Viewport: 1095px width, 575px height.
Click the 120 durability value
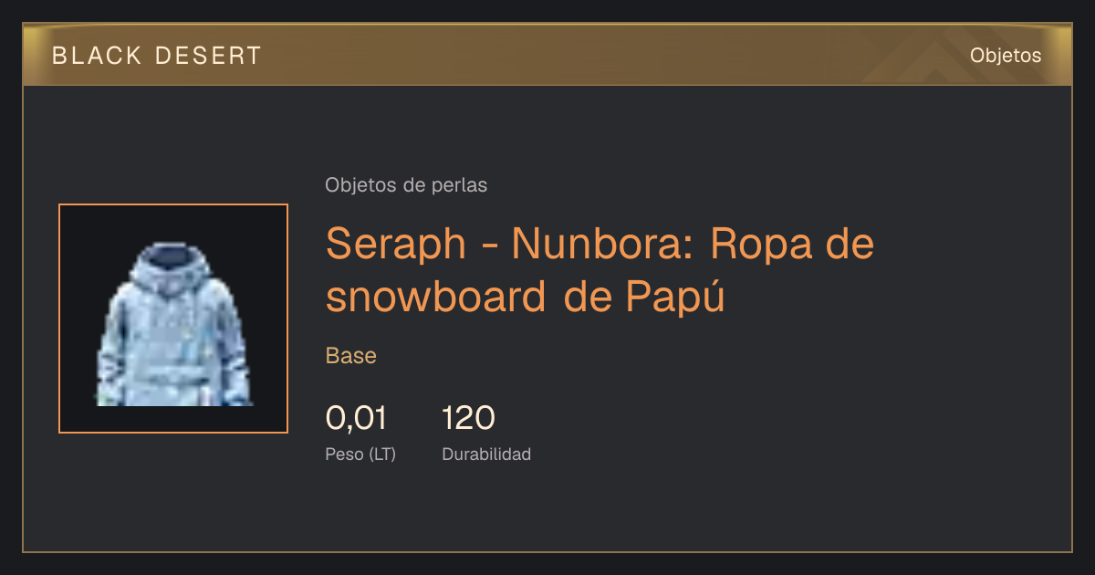click(468, 419)
